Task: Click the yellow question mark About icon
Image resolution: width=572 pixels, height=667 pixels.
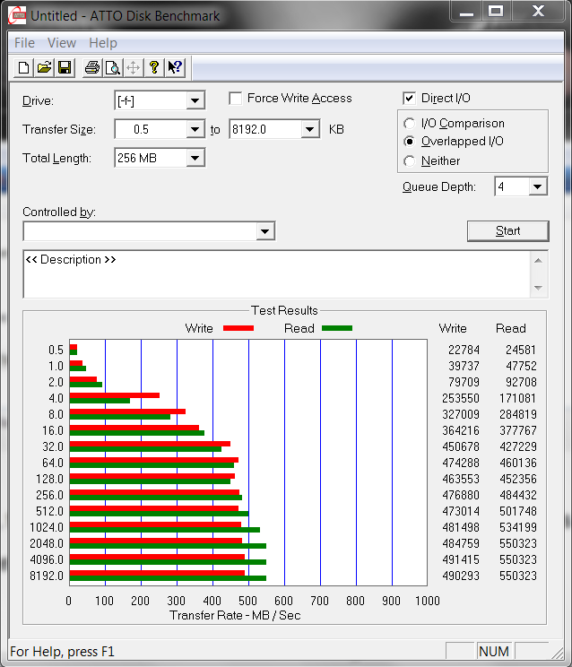Action: point(154,67)
